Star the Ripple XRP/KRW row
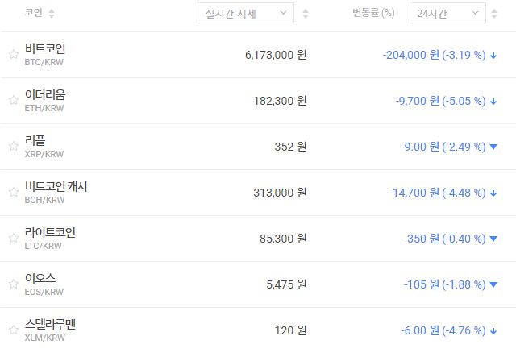 coord(13,147)
